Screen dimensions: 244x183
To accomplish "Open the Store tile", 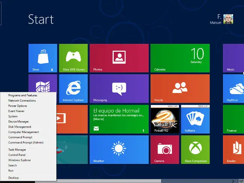I will [x=43, y=58].
